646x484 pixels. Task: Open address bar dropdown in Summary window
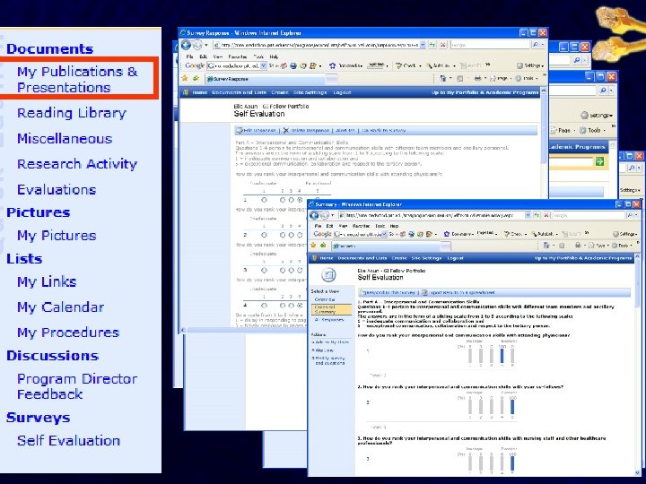click(528, 215)
